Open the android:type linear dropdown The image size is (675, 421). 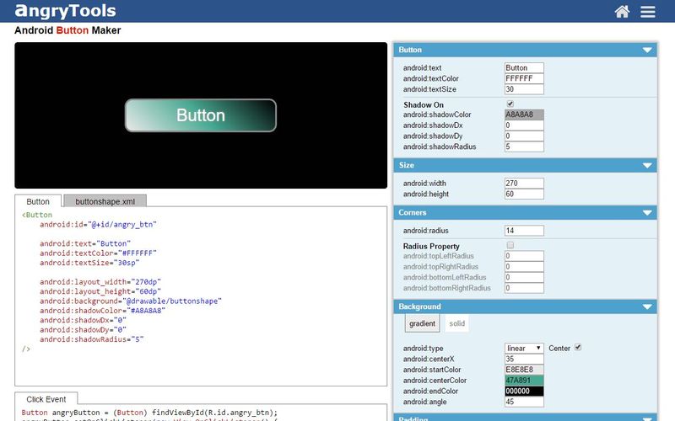524,348
